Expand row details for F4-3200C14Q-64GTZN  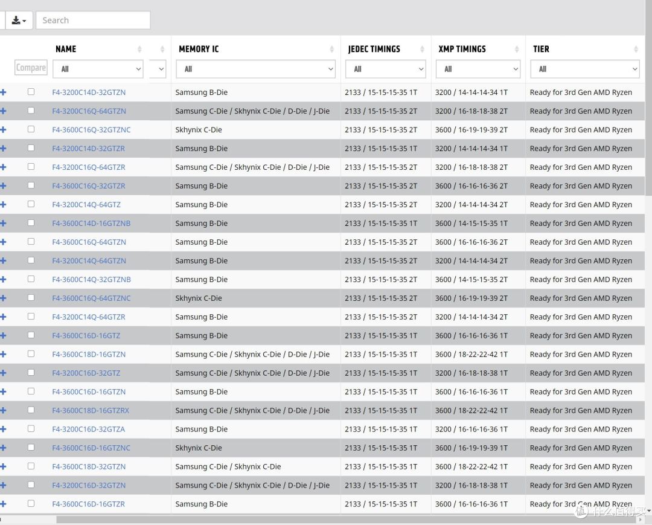tap(3, 261)
